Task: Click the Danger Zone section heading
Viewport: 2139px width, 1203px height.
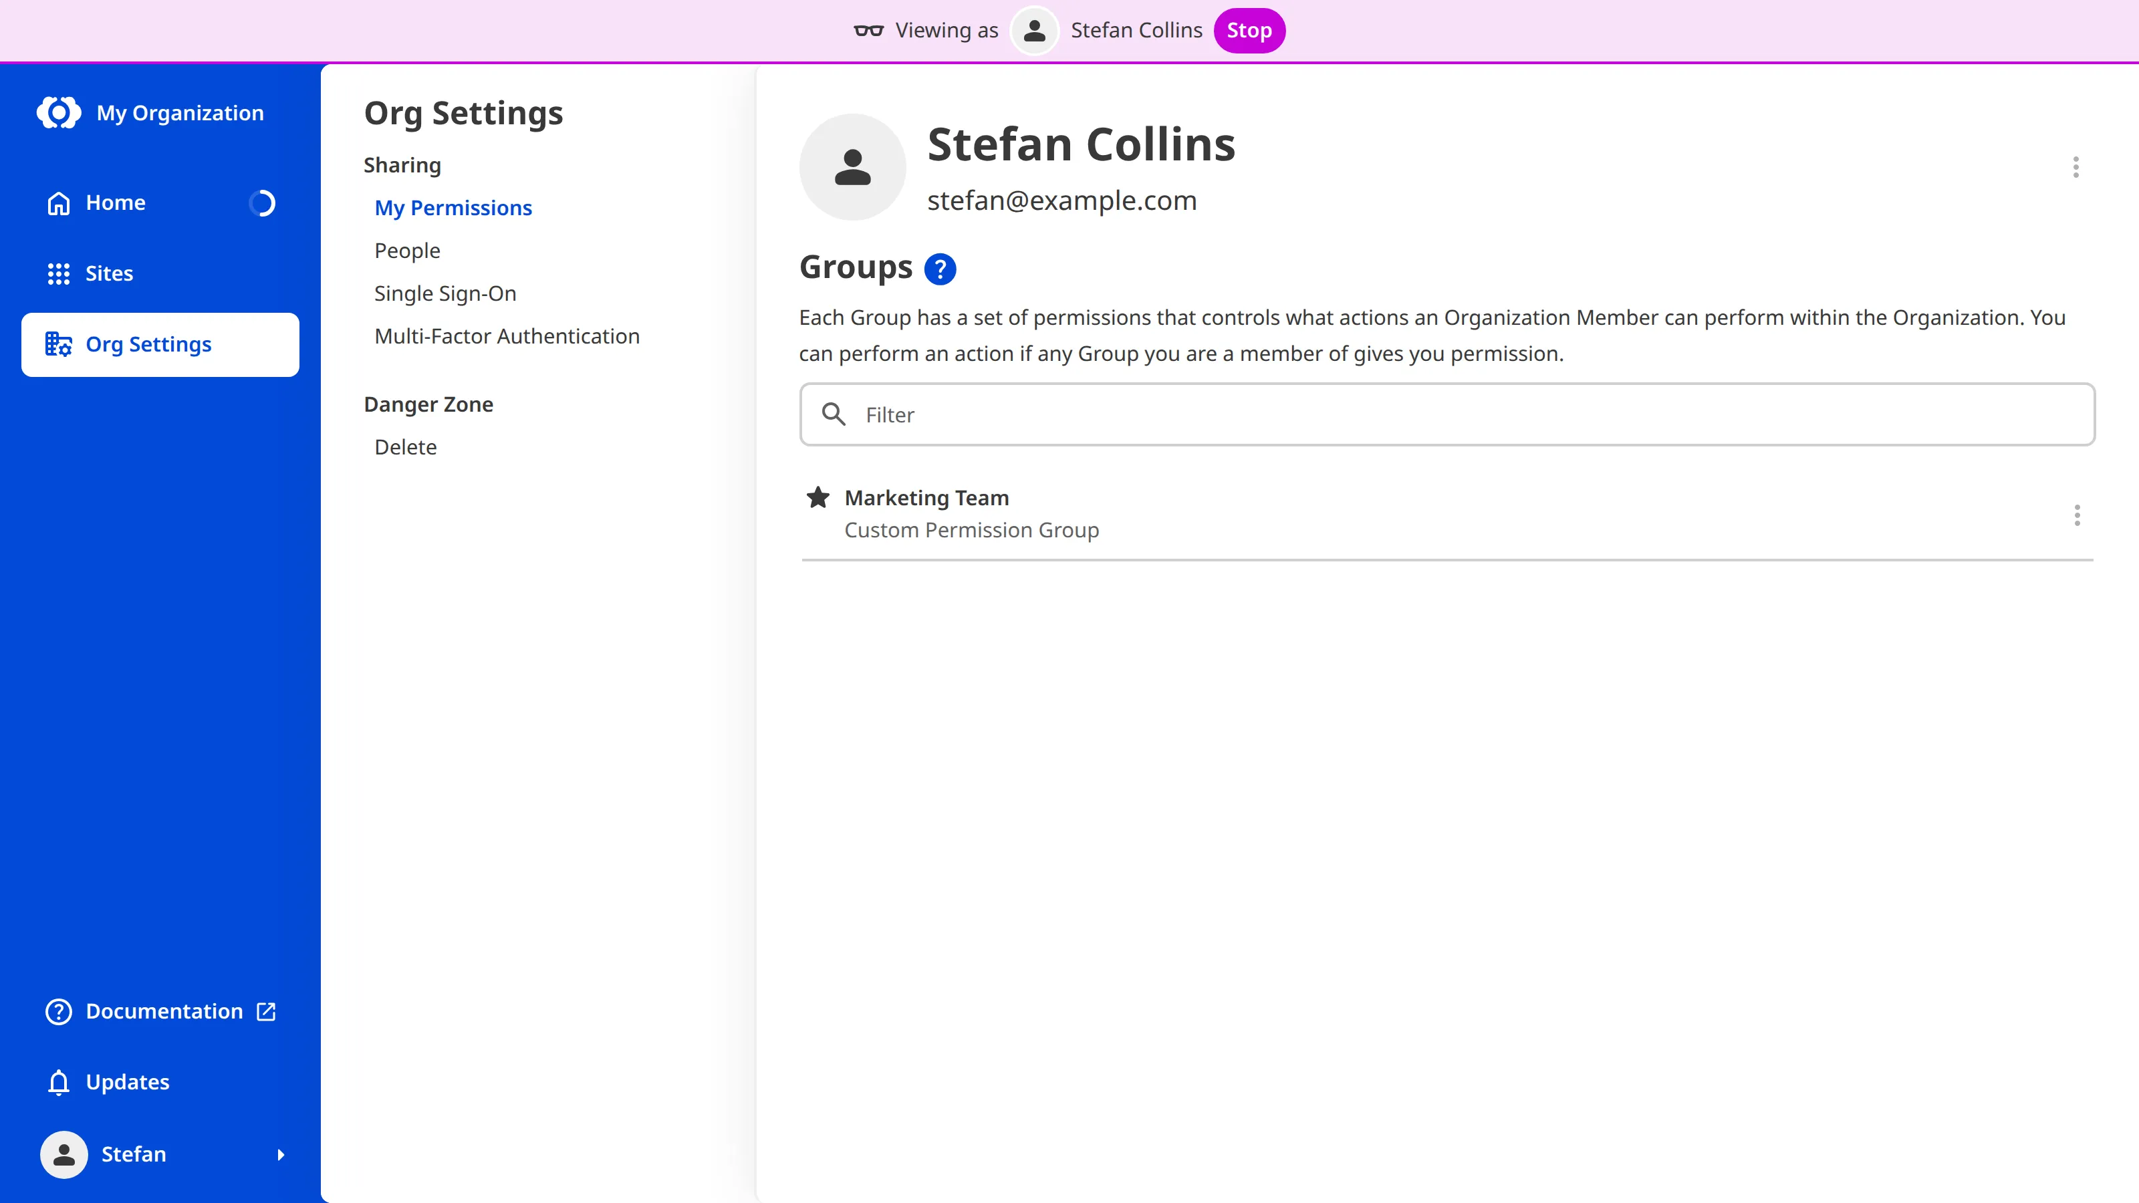Action: [x=428, y=404]
